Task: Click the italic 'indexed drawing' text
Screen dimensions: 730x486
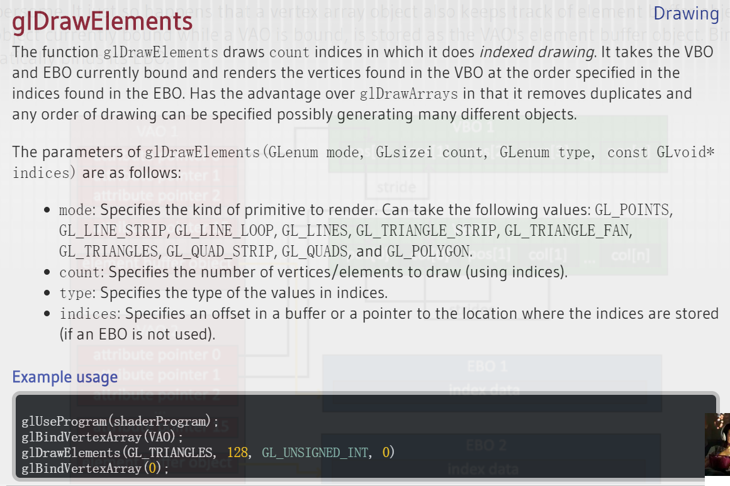Action: (x=537, y=52)
